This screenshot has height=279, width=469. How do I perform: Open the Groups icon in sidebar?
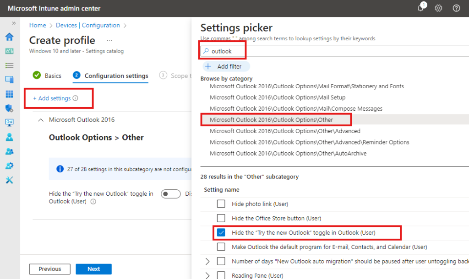pyautogui.click(x=9, y=151)
